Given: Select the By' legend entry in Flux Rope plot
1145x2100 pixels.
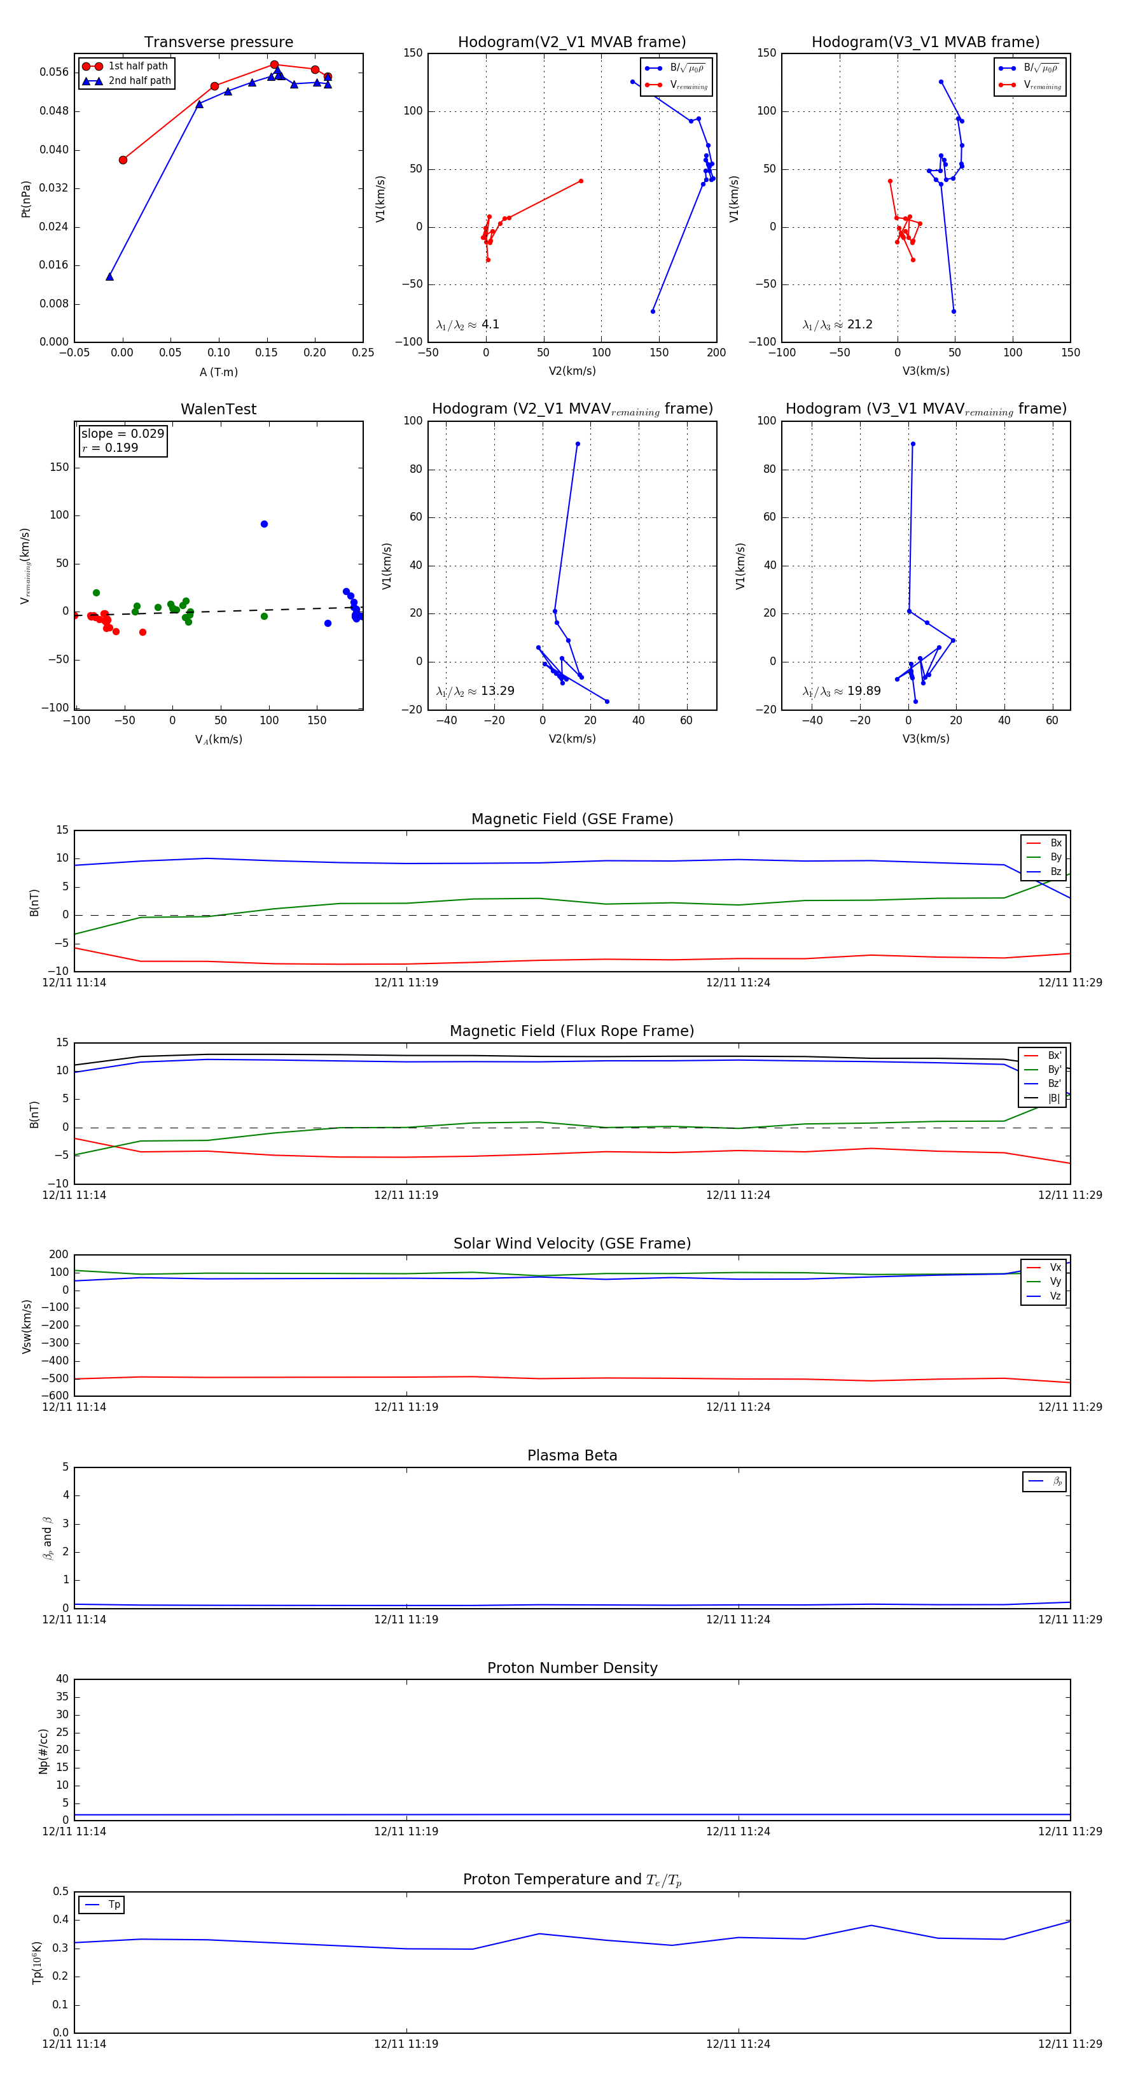Looking at the screenshot, I should click(1043, 1070).
